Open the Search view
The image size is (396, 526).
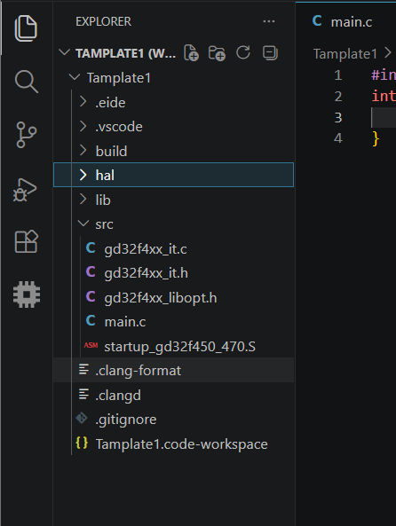pos(27,82)
